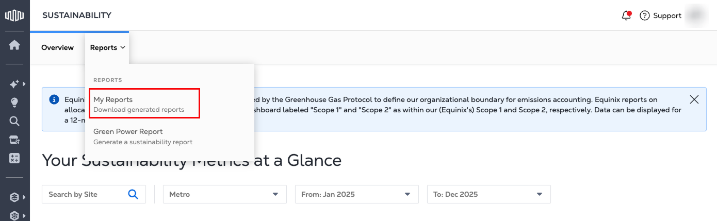Click the lightbulb insights icon
Viewport: 717px width, 221px height.
(14, 103)
